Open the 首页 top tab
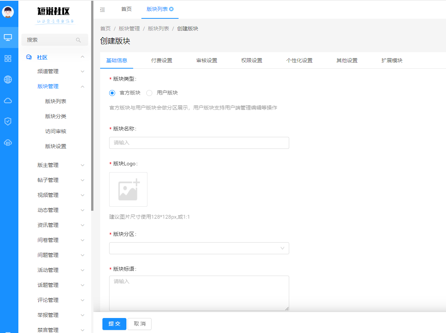Viewport: 446px width, 333px height. (x=126, y=9)
